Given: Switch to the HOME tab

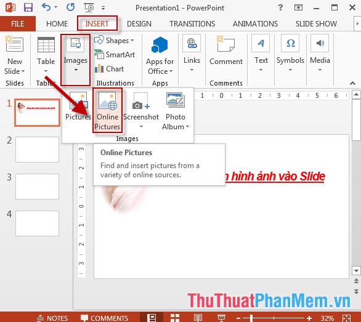Looking at the screenshot, I should pos(57,24).
